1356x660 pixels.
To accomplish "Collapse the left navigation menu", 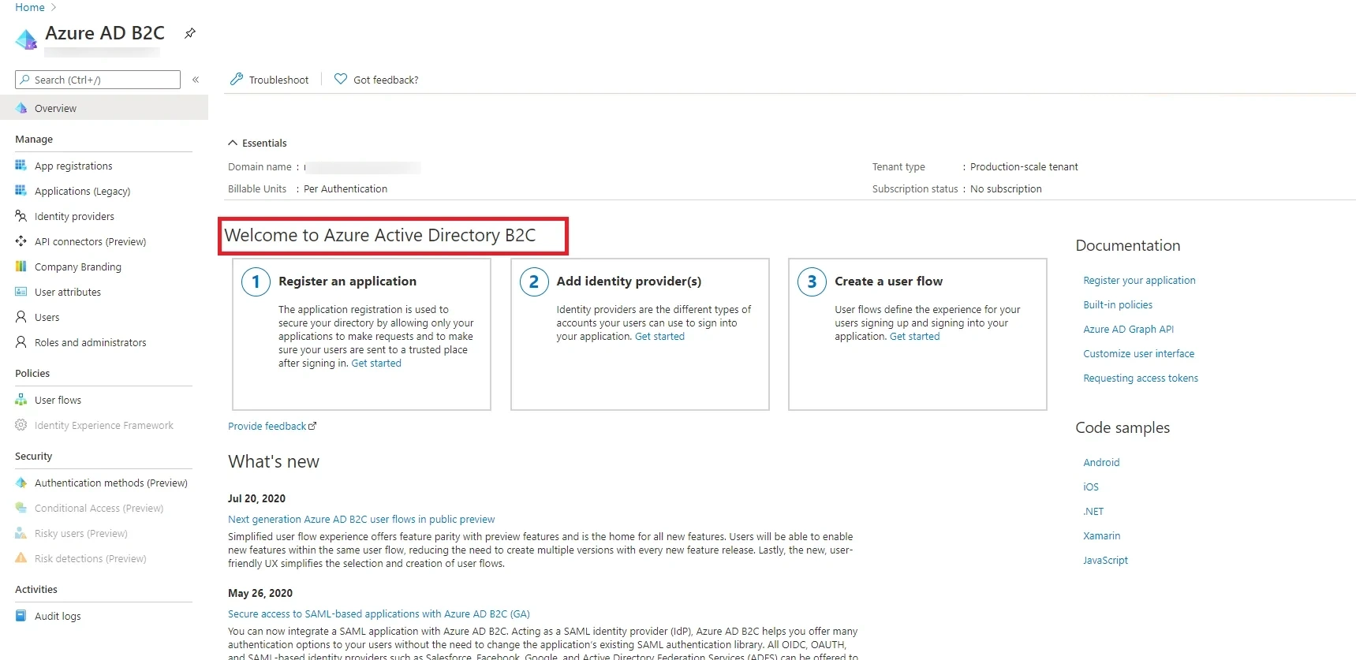I will tap(196, 80).
